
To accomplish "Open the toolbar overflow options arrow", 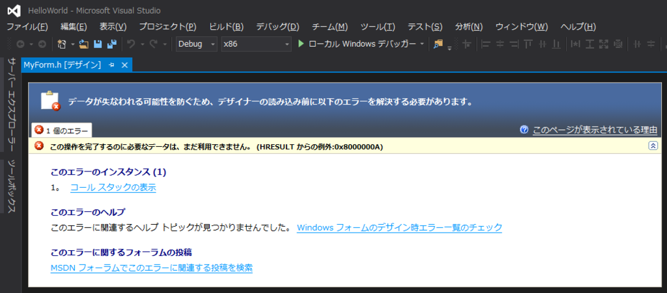I will point(449,49).
